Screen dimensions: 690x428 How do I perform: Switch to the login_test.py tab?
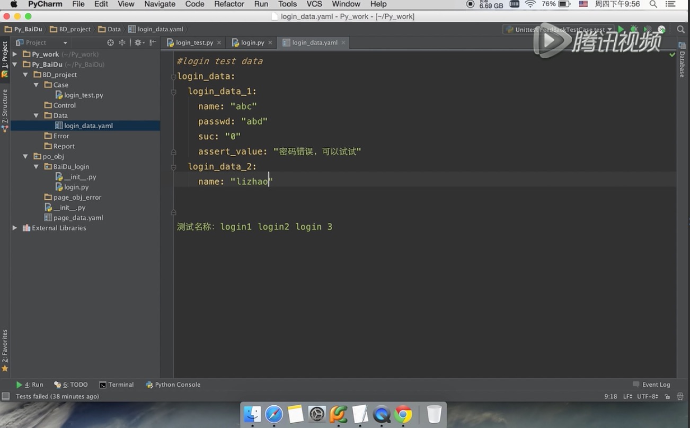coord(194,43)
